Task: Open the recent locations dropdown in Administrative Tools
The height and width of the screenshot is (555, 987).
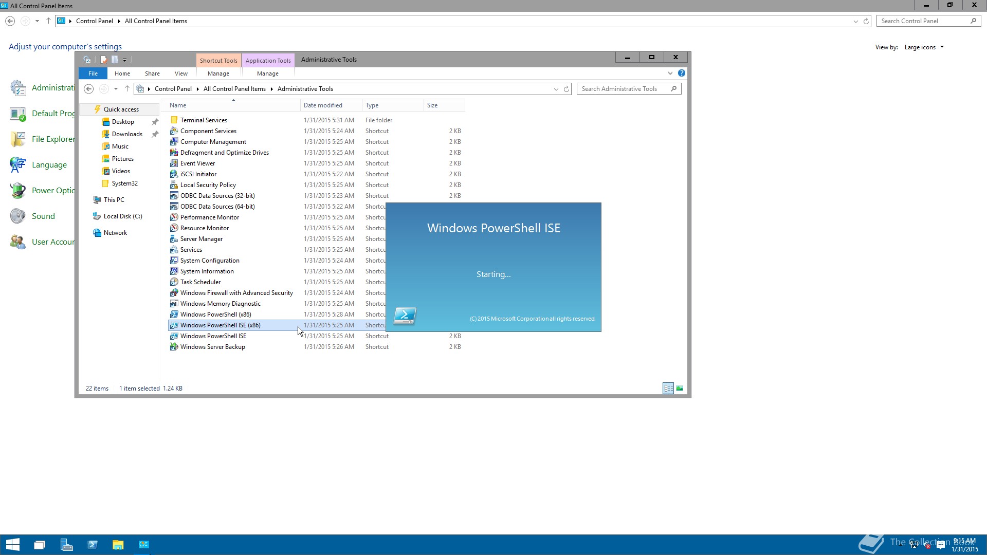Action: pyautogui.click(x=116, y=89)
